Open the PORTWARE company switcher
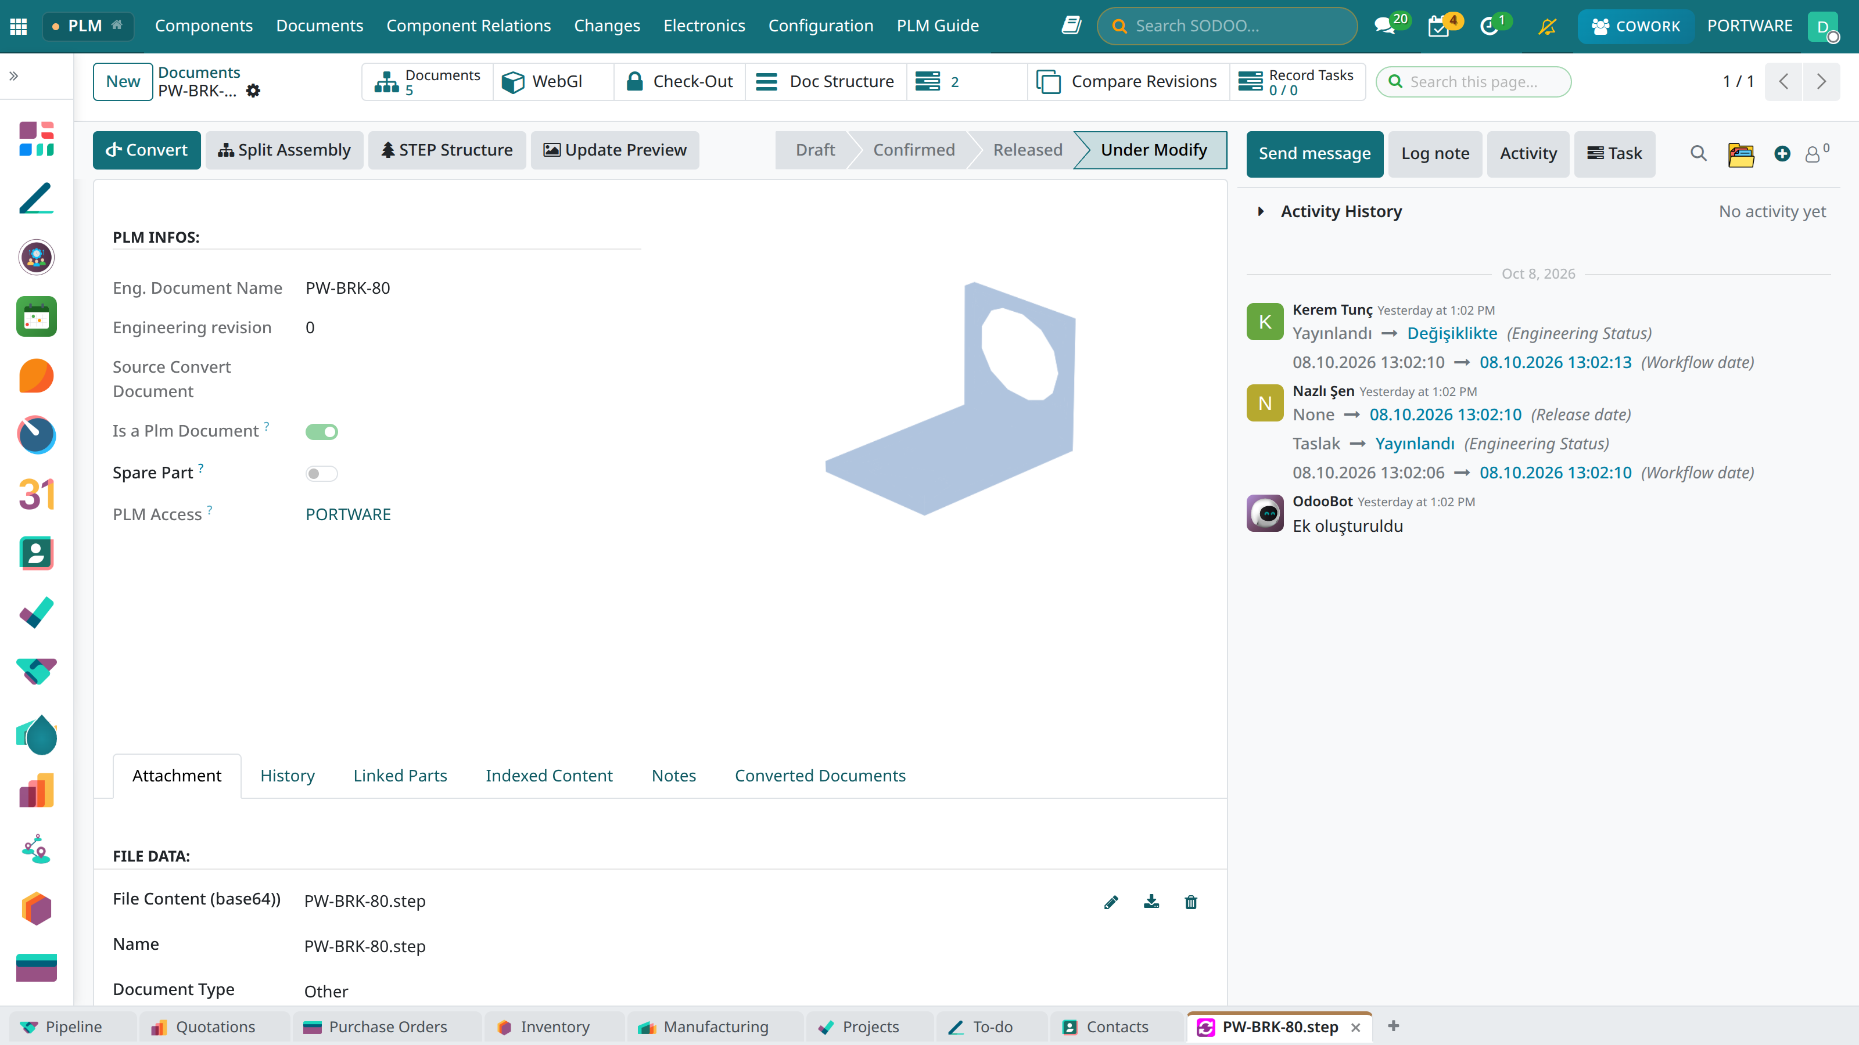The height and width of the screenshot is (1045, 1859). pyautogui.click(x=1749, y=26)
